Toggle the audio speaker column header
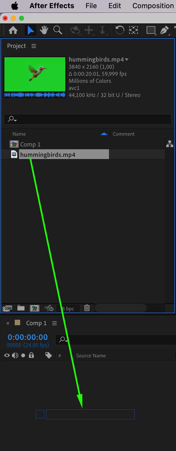 (x=15, y=355)
